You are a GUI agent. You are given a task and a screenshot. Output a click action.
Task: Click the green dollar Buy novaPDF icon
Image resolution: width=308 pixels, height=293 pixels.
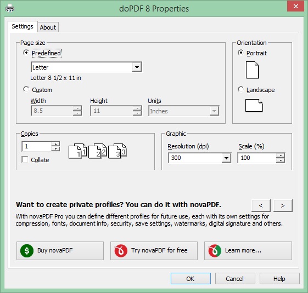(27, 251)
